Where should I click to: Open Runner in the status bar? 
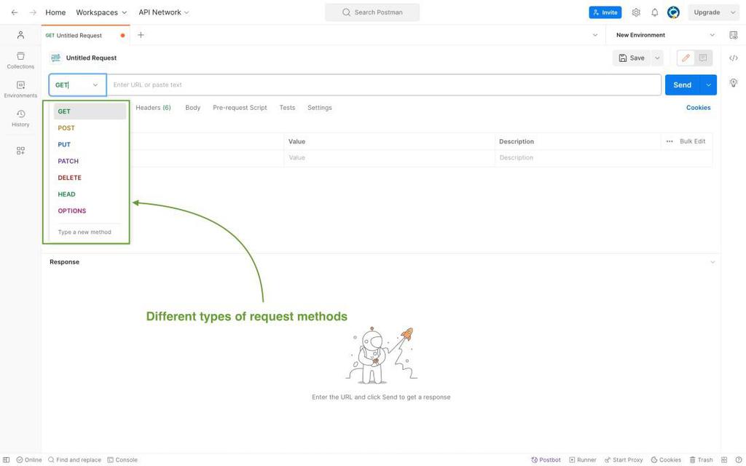click(582, 460)
